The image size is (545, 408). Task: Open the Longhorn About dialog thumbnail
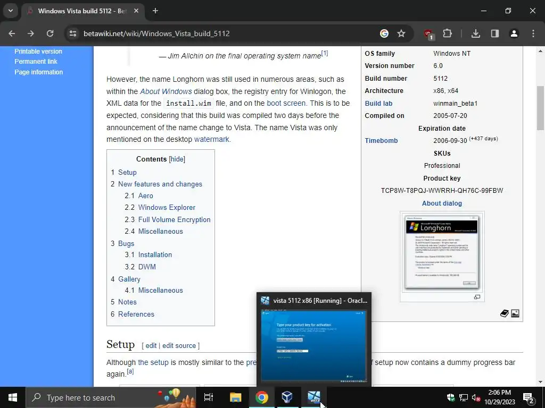click(x=442, y=252)
